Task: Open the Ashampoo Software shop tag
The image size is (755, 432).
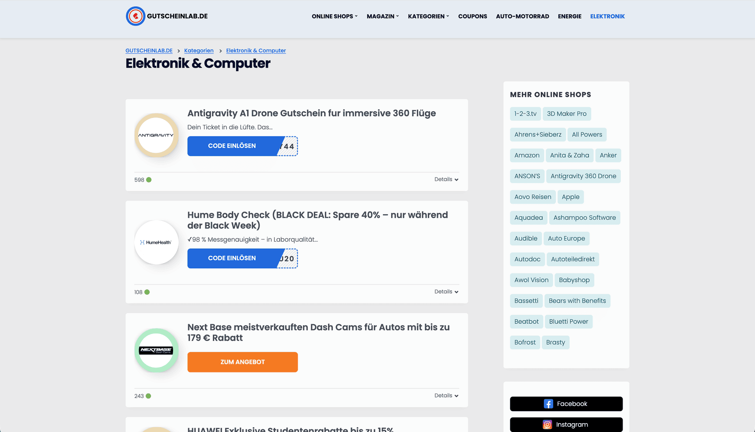Action: 584,218
